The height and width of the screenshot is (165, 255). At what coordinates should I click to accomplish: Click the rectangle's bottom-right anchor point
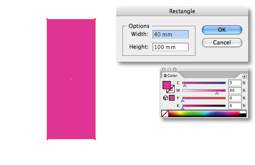click(x=95, y=139)
